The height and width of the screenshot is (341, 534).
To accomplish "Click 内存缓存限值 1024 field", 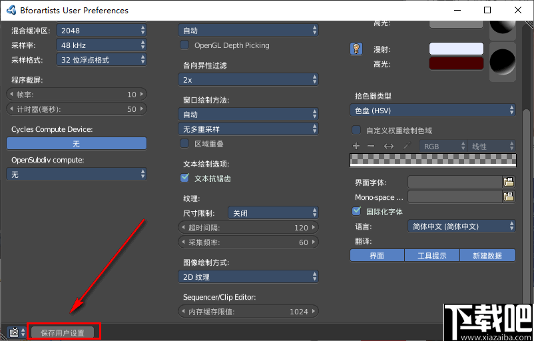I will 248,312.
